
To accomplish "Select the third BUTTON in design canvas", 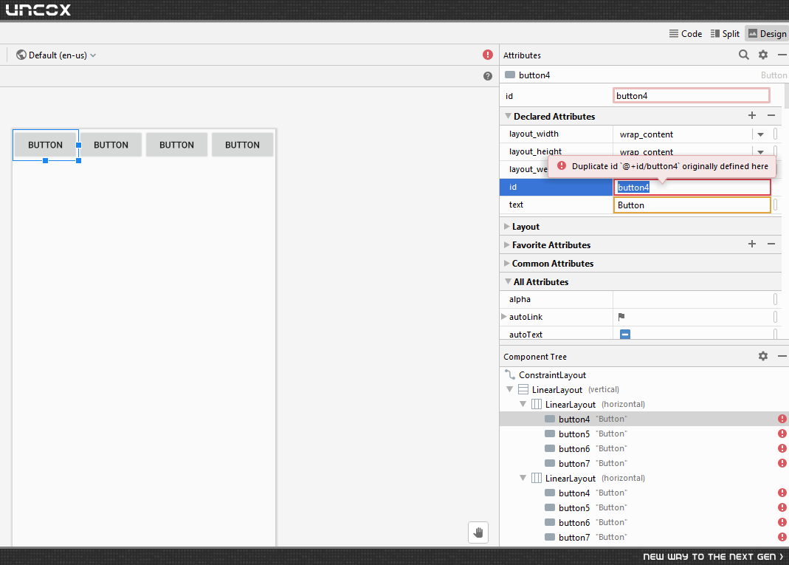I will [176, 145].
